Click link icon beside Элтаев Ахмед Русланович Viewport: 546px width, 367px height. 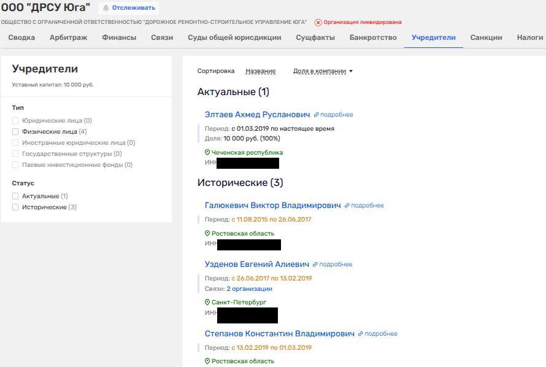(x=317, y=115)
